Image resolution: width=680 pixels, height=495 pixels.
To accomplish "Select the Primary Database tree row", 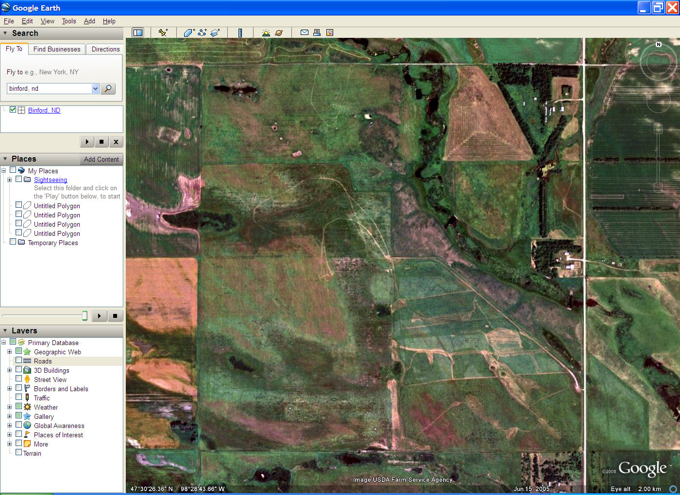I will 53,343.
